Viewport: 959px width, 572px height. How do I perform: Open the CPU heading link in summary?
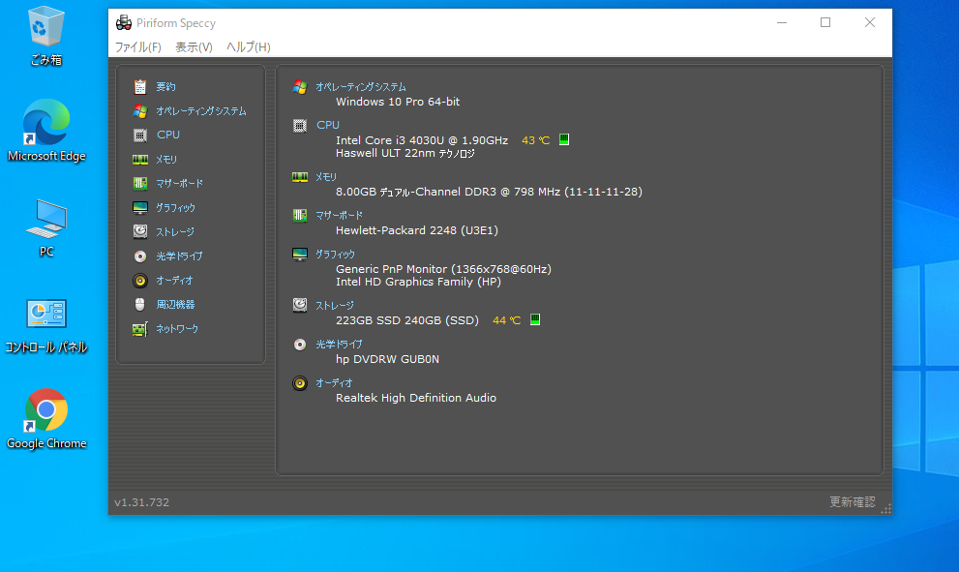click(x=328, y=125)
